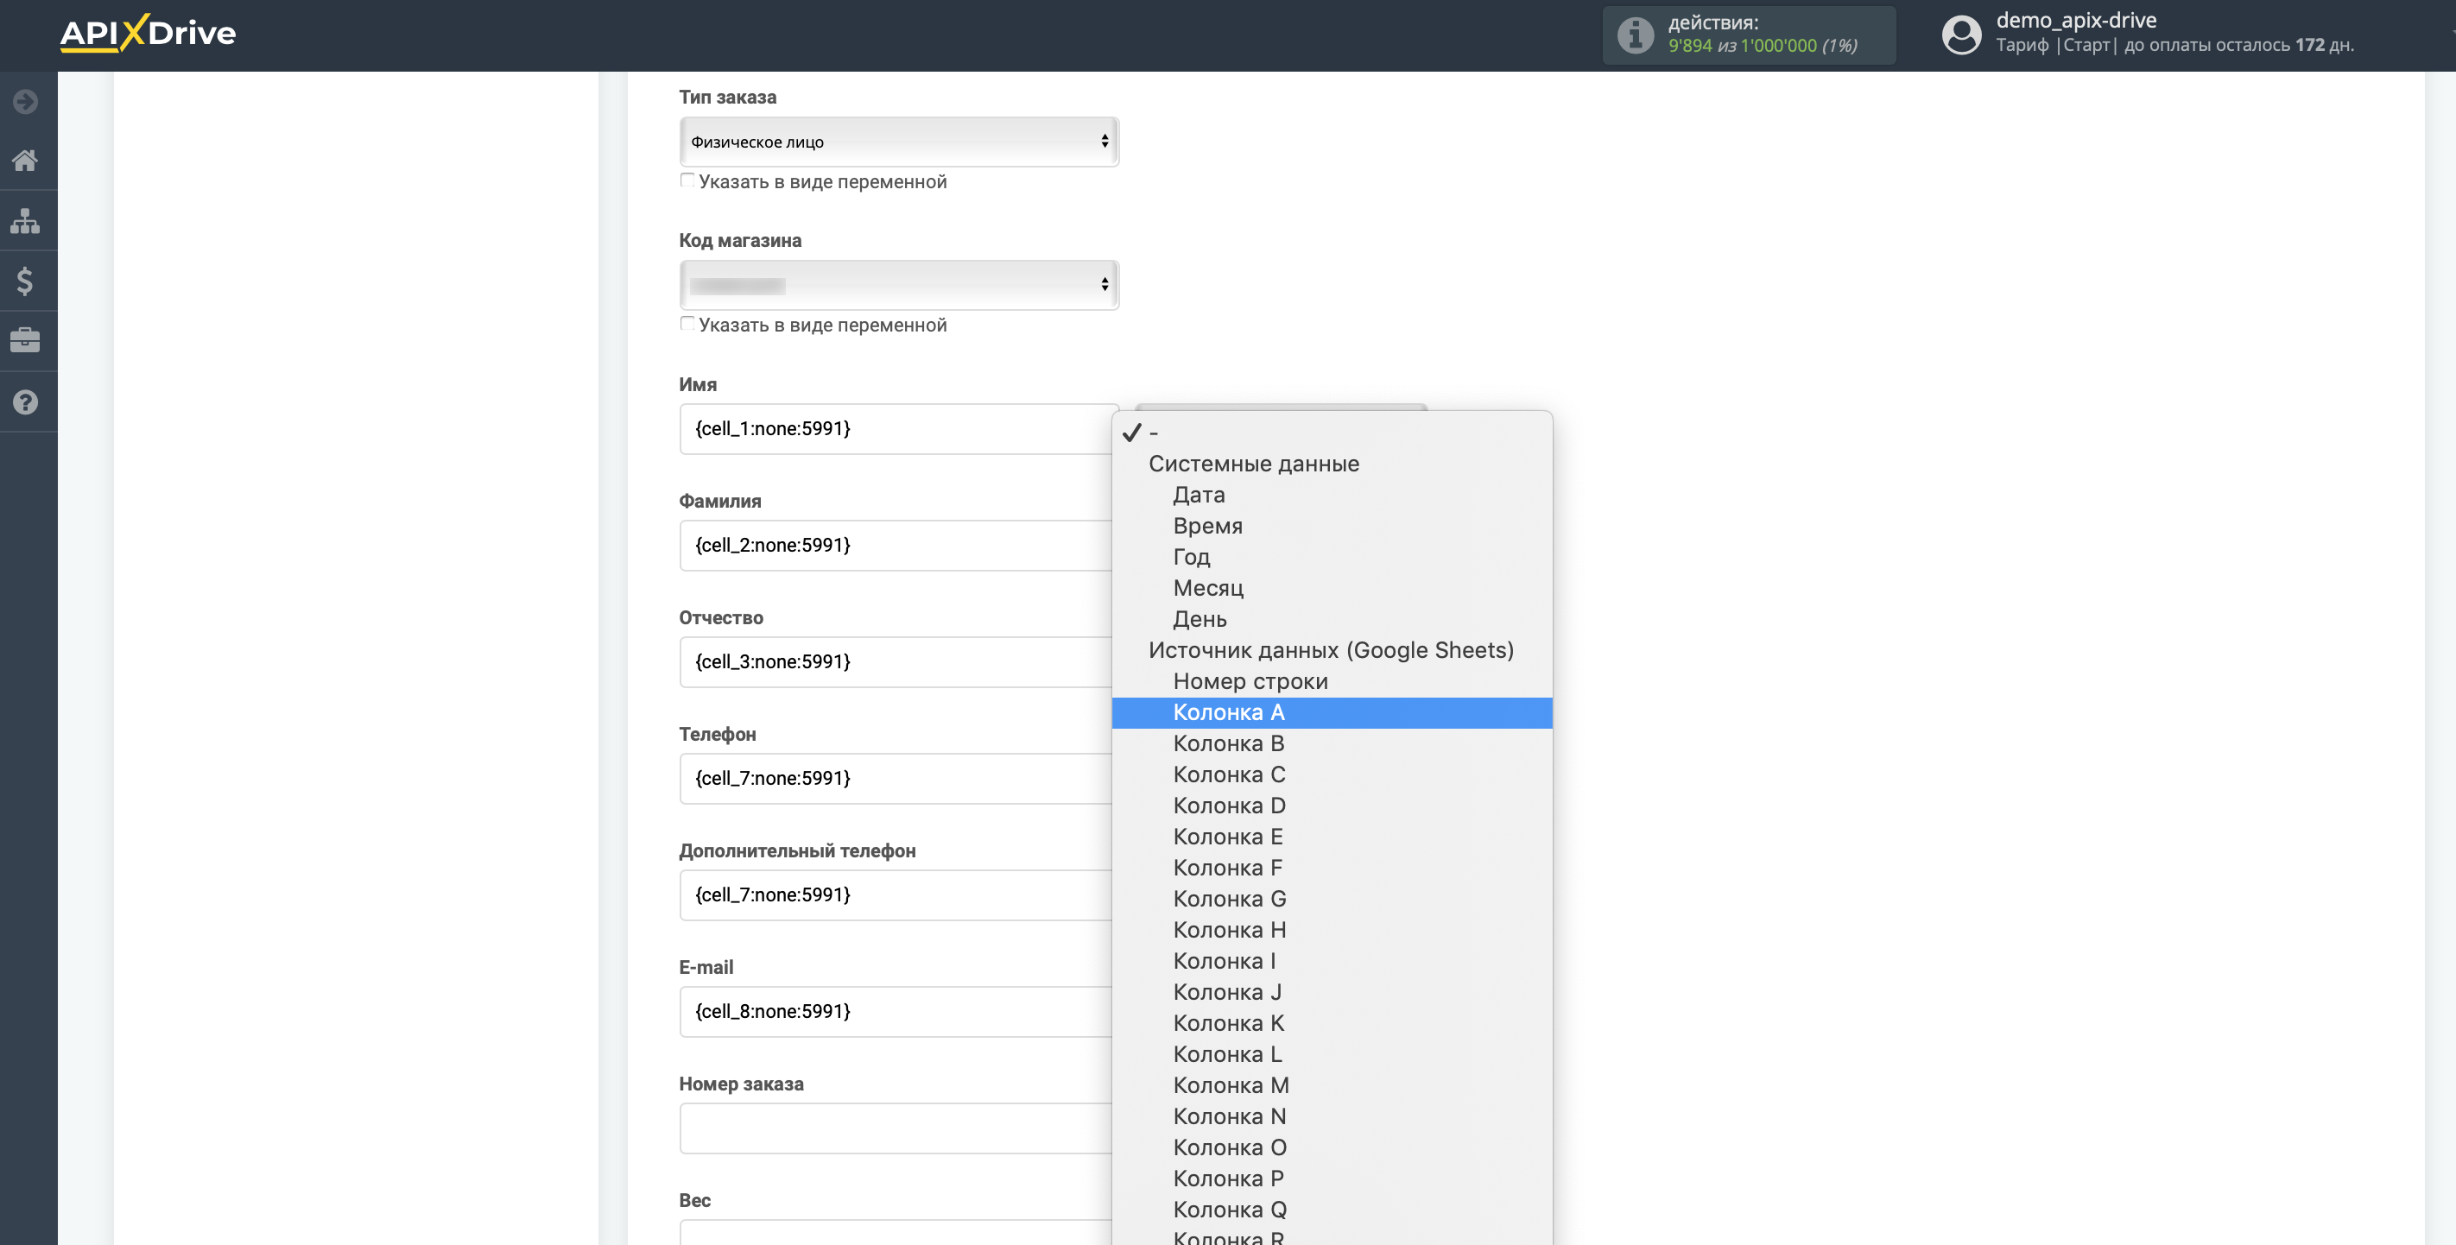Select Колонка O option

pos(1332,1147)
